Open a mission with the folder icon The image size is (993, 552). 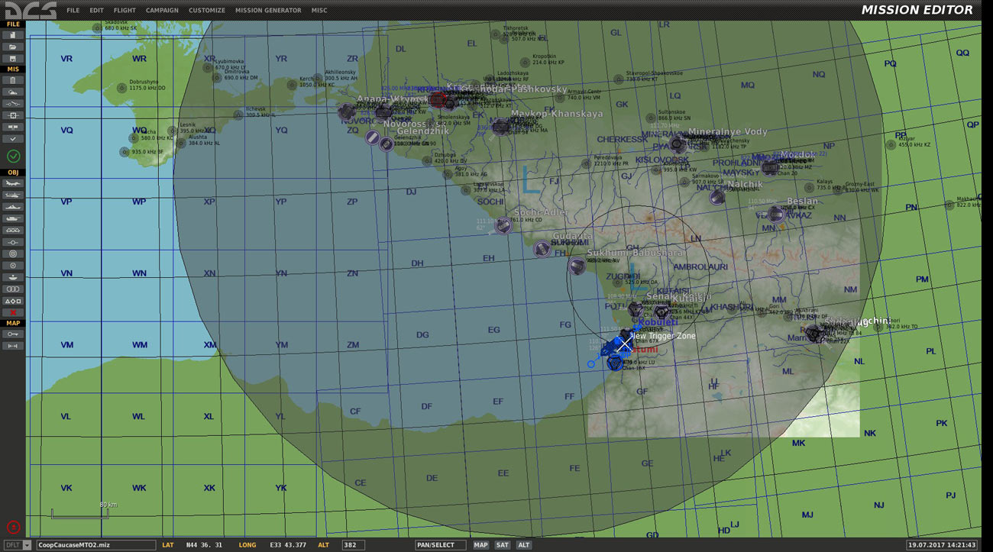13,47
